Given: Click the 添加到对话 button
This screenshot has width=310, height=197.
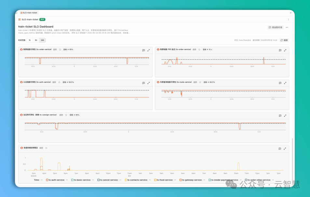Looking at the screenshot, I should 276,27.
